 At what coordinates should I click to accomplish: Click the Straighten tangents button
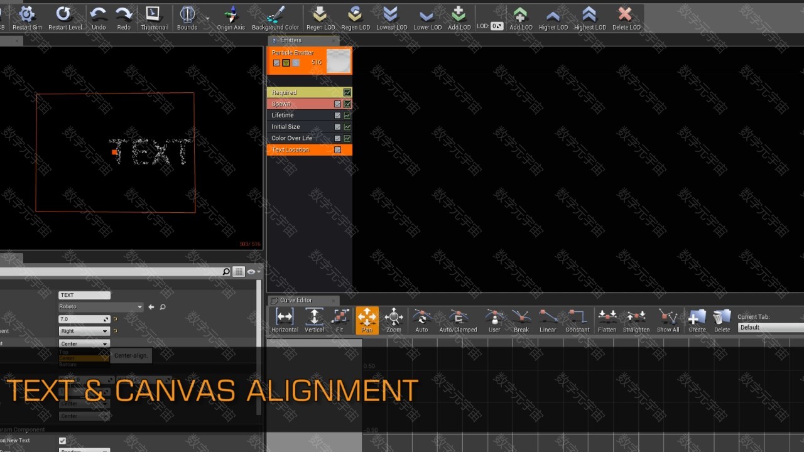636,321
